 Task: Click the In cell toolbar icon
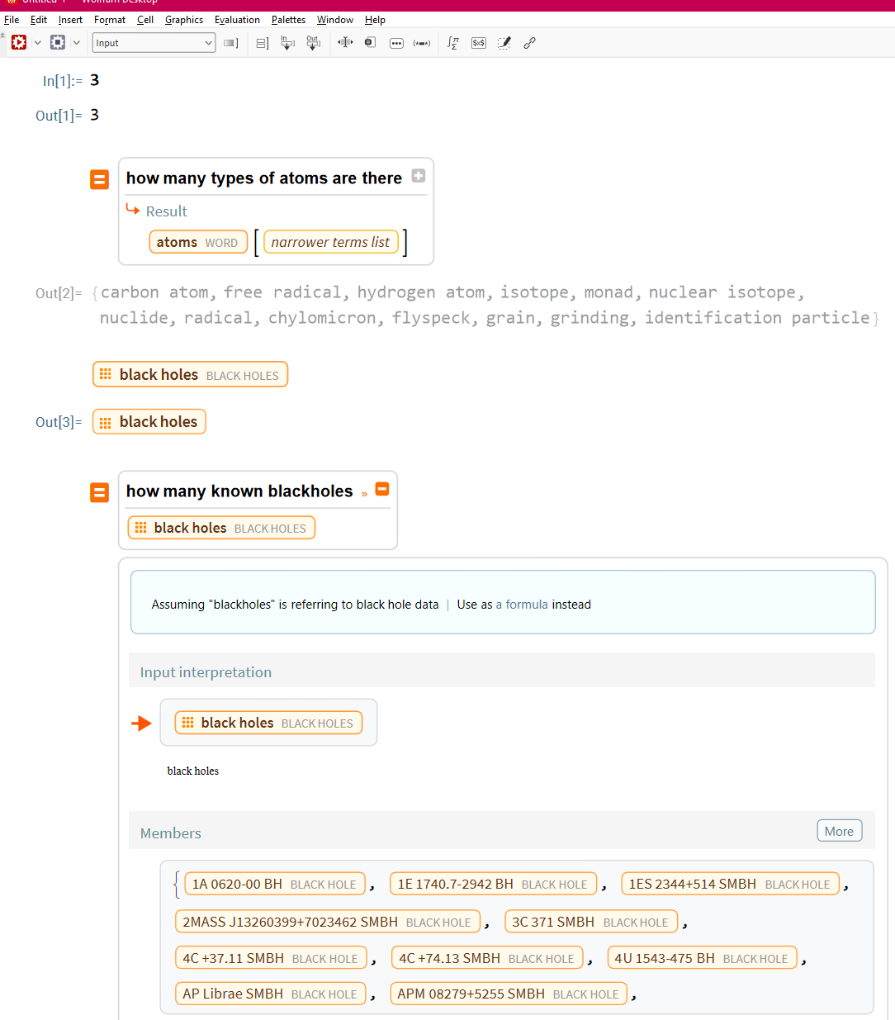(287, 43)
